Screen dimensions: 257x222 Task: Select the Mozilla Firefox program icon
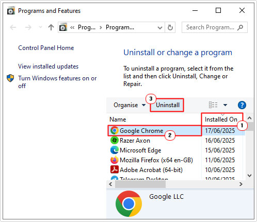[114, 160]
